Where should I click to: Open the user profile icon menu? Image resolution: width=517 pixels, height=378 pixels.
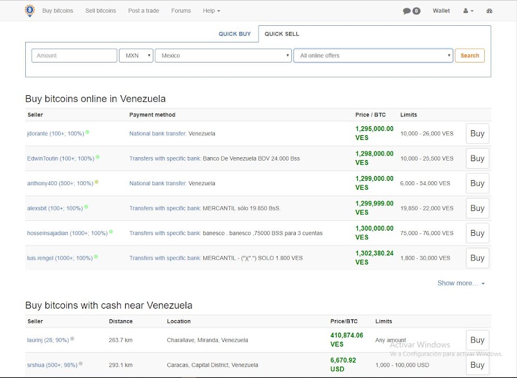[x=468, y=11]
